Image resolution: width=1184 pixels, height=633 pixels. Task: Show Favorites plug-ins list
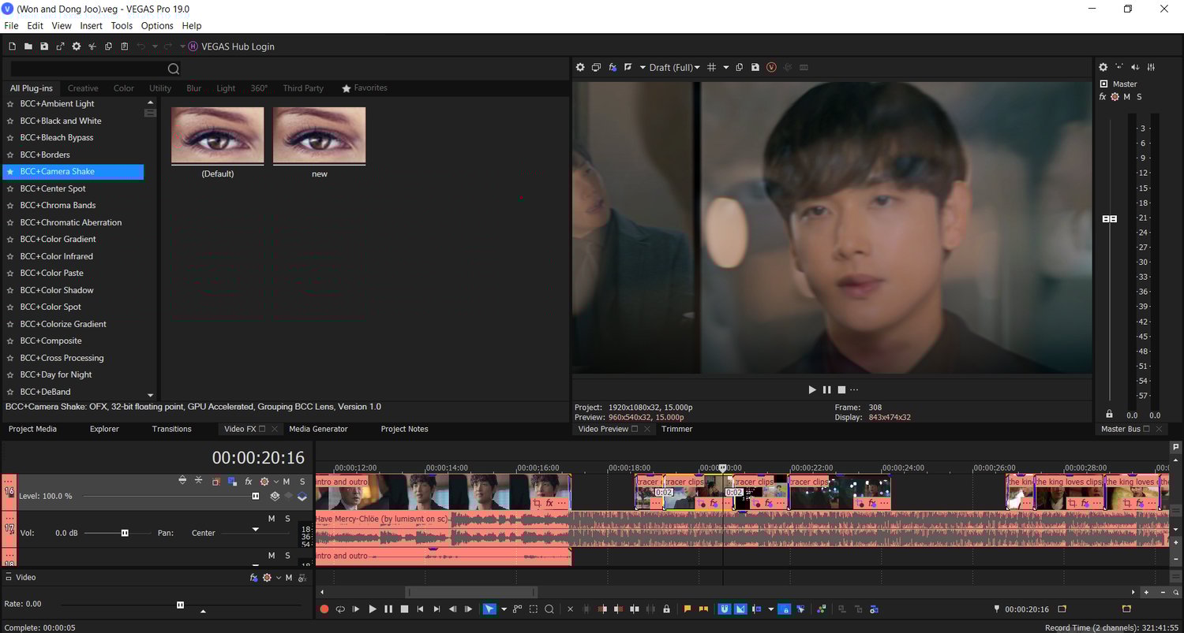(x=365, y=88)
